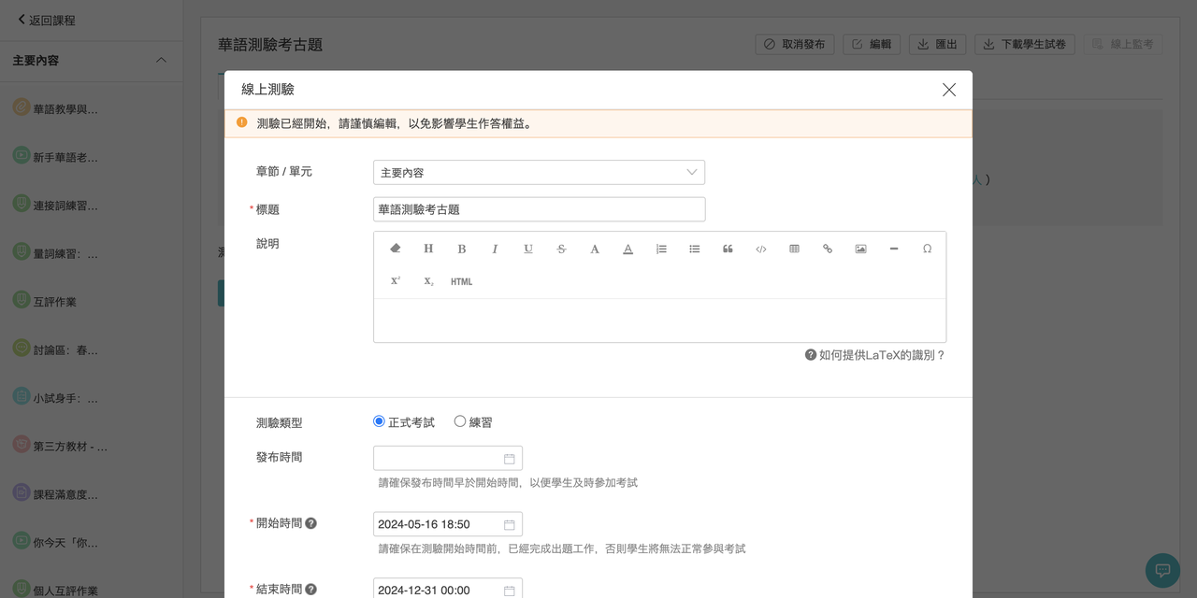The image size is (1197, 598).
Task: Close the 線上測驗 dialog
Action: [x=949, y=90]
